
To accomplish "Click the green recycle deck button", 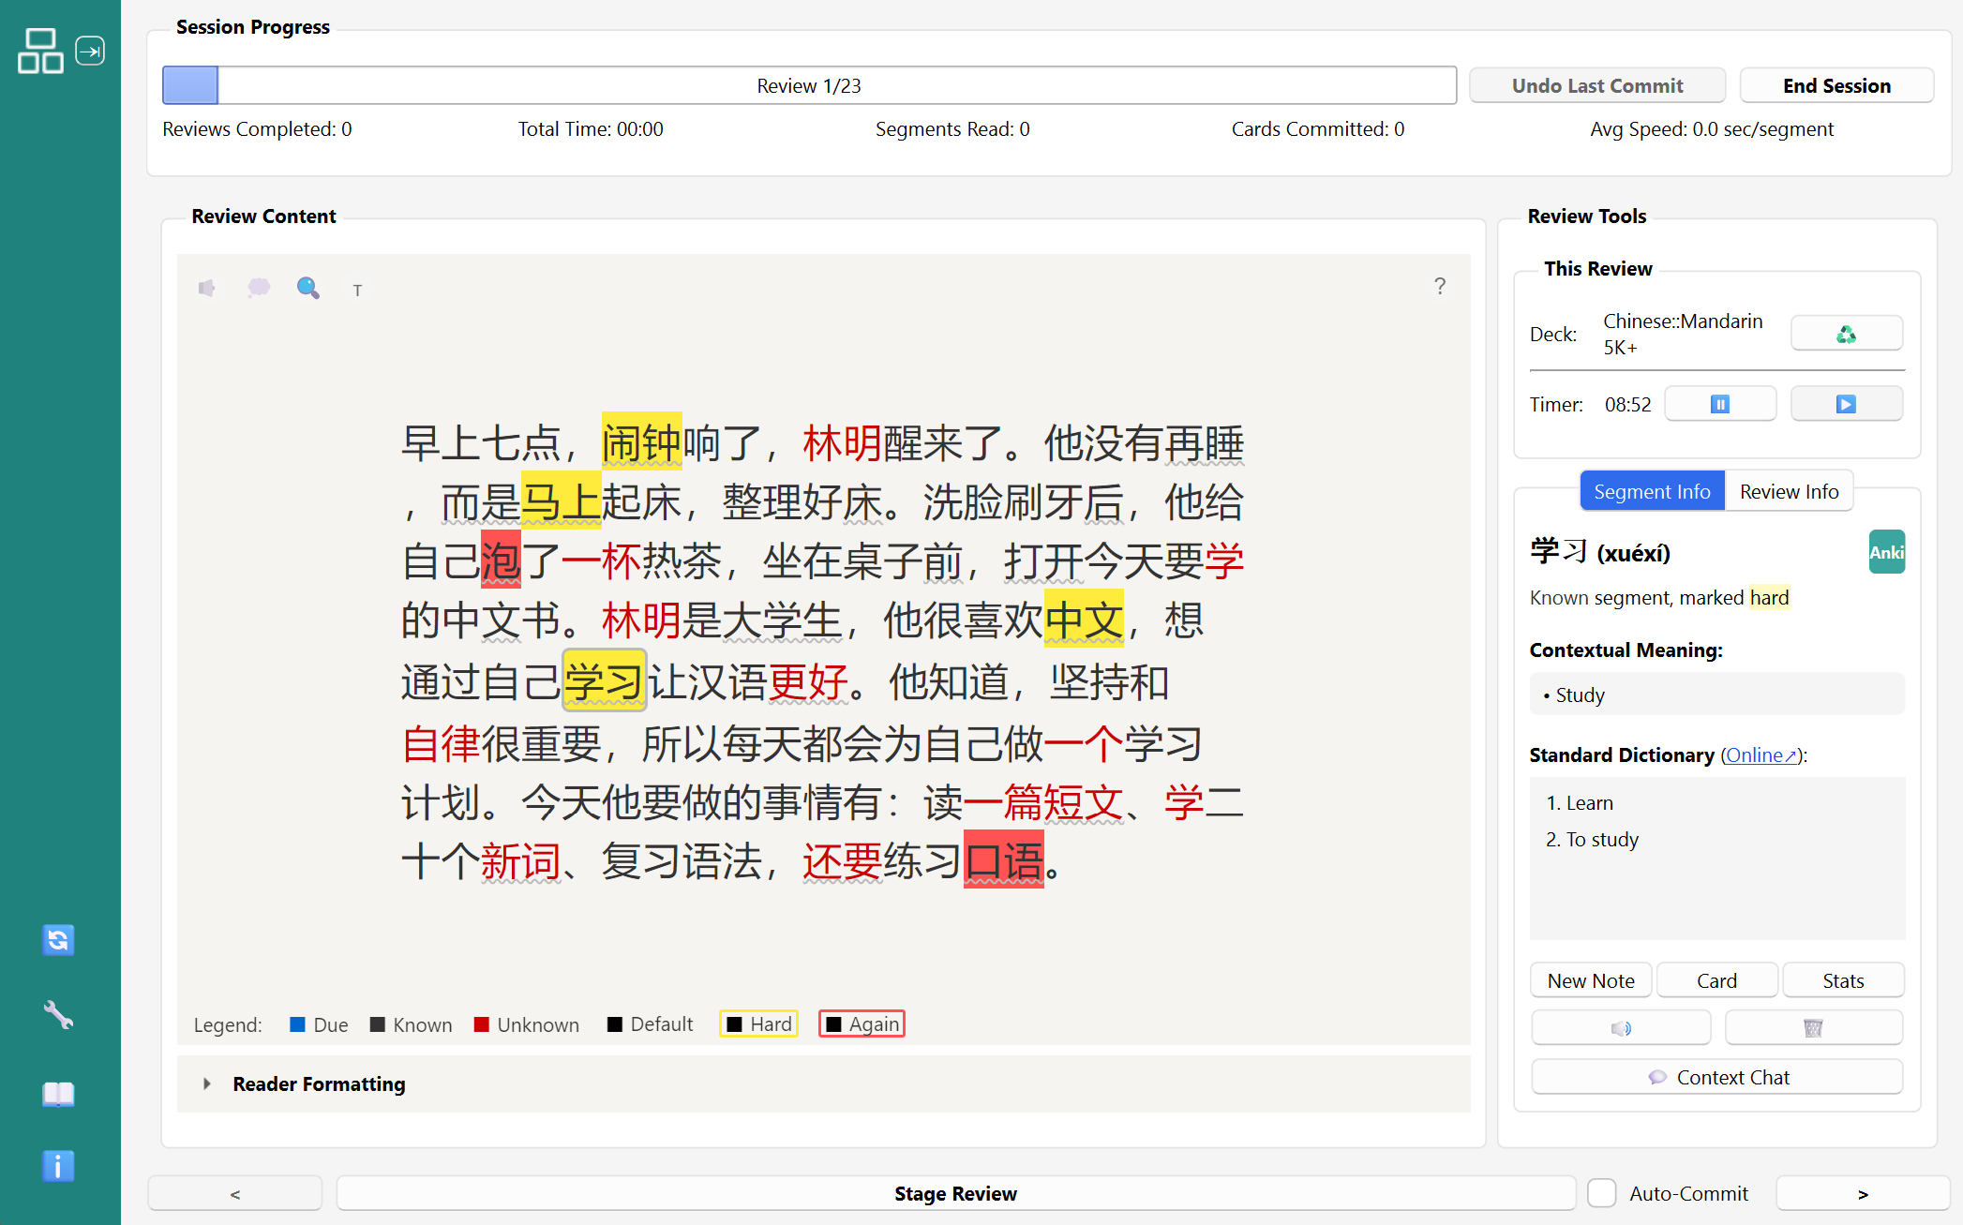I will (1845, 334).
